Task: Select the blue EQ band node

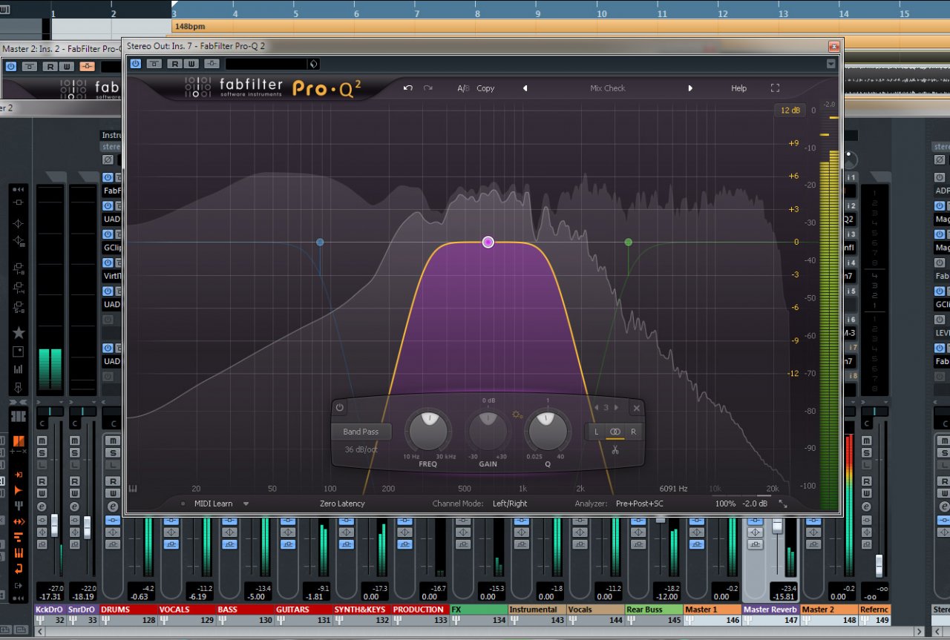Action: (320, 242)
